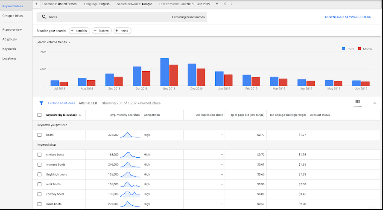The width and height of the screenshot is (383, 210).
Task: Click Exclude adult ideas filter
Action: [x=61, y=103]
